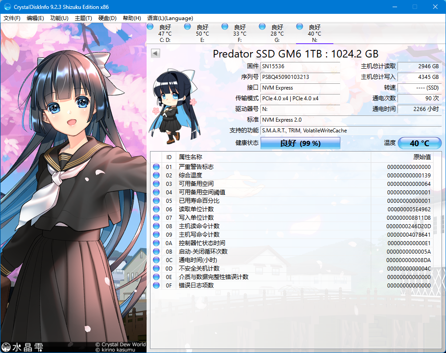Click the blue orb for 主机读命令计数
This screenshot has width=446, height=353.
156,226
